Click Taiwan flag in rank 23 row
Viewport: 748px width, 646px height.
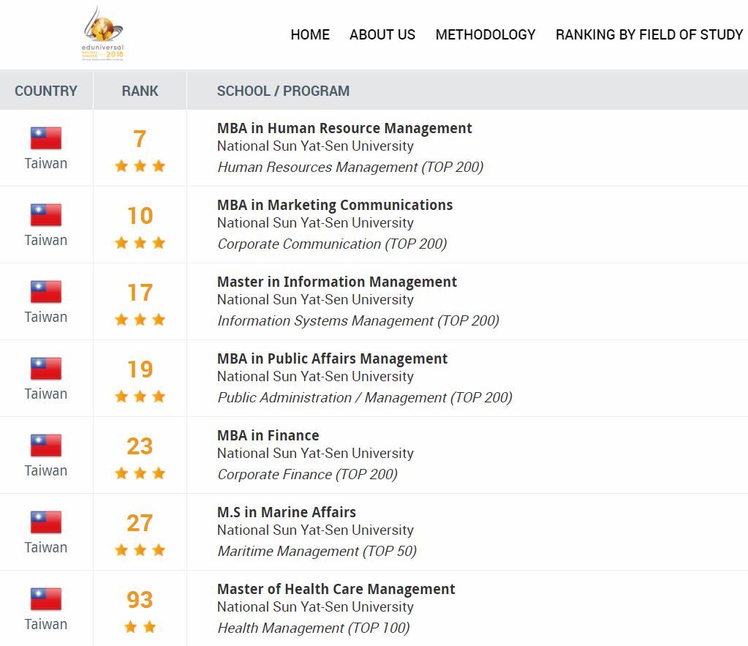coord(46,446)
